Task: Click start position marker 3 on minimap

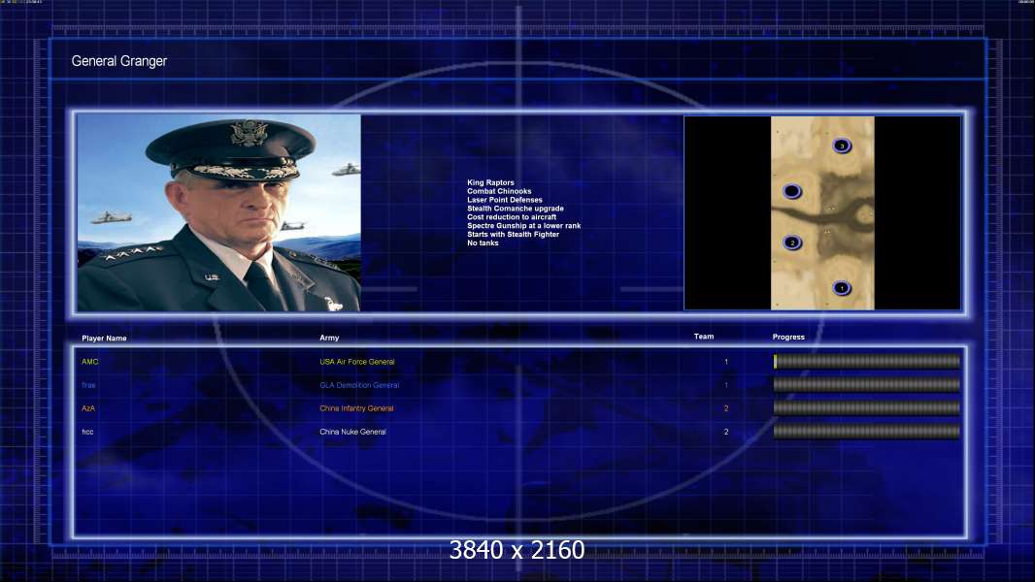Action: (842, 145)
